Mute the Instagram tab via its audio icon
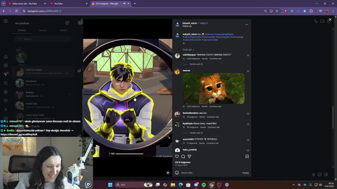 coord(124,4)
